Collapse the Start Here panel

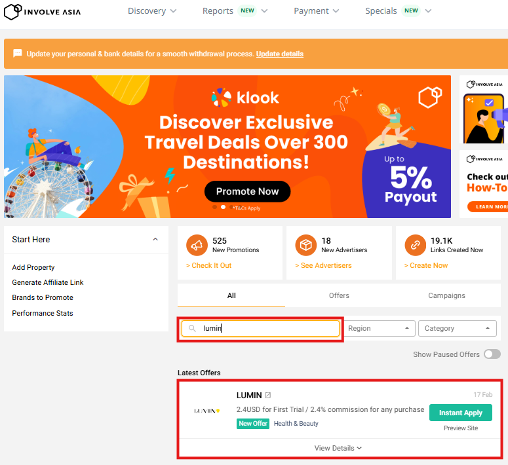tap(155, 240)
